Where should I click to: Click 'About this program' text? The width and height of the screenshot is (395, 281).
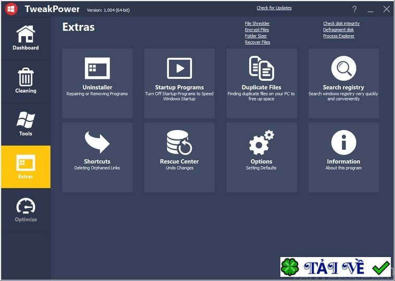pyautogui.click(x=343, y=168)
